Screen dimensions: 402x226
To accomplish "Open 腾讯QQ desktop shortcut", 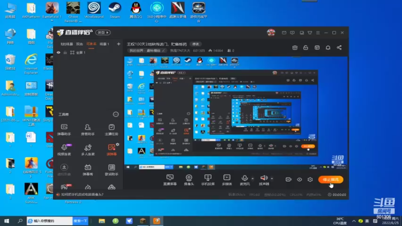I will 136,10.
